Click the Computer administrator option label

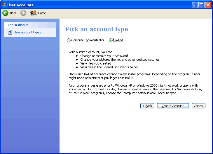coord(88,40)
